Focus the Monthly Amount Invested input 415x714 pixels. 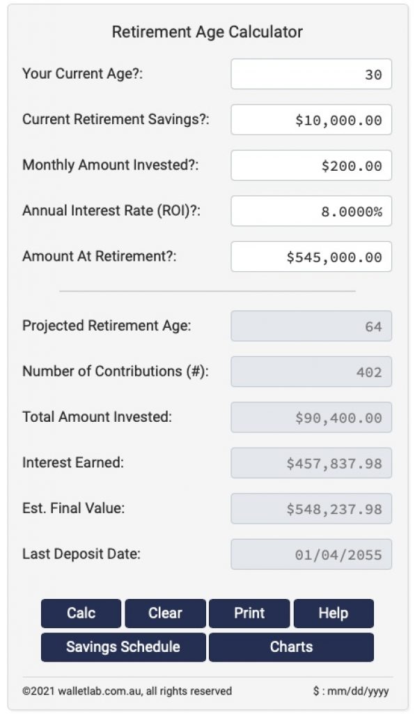pos(311,165)
